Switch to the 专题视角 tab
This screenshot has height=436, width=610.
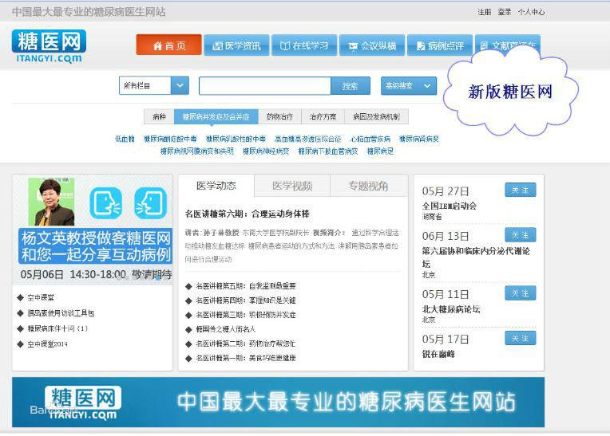[368, 186]
